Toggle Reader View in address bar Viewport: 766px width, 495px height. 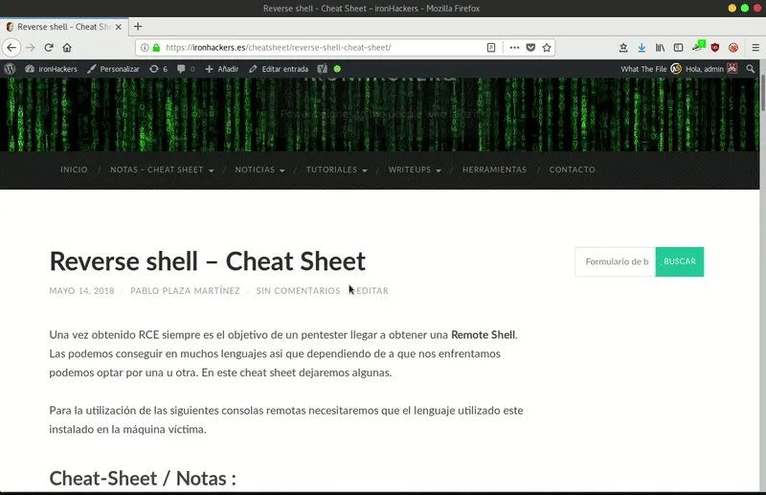[491, 47]
